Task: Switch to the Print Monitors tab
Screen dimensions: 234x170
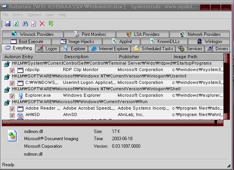Action: coord(90,34)
